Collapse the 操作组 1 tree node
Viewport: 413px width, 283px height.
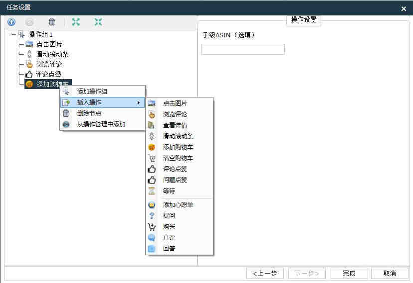pos(11,34)
